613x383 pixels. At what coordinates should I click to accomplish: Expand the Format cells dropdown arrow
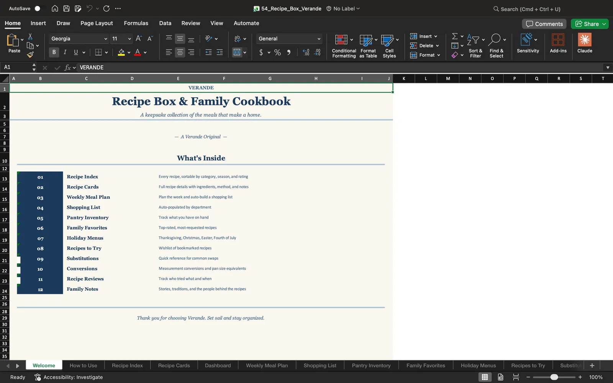(x=439, y=55)
